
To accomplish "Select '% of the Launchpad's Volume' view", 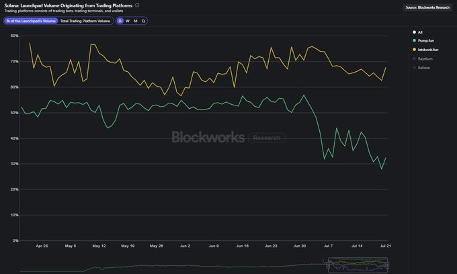I will click(x=30, y=21).
